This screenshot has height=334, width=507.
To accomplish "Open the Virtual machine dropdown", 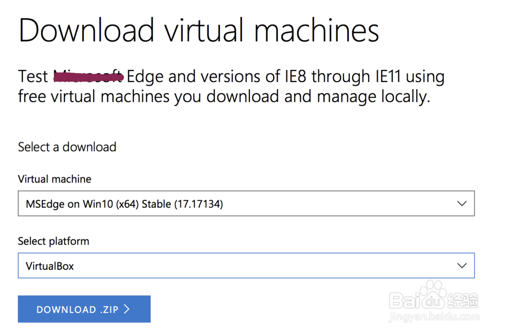I will point(246,203).
